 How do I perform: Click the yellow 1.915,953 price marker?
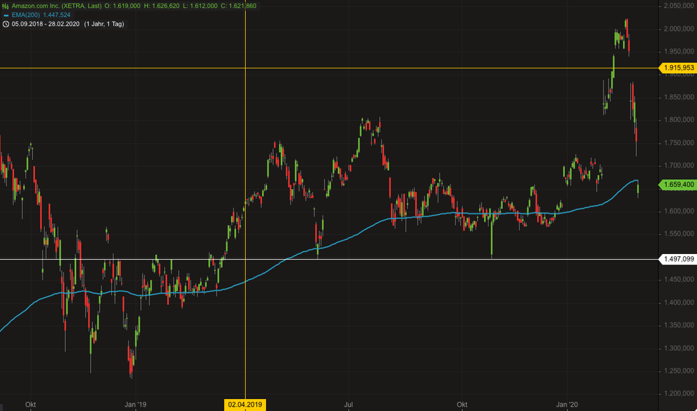tap(677, 68)
